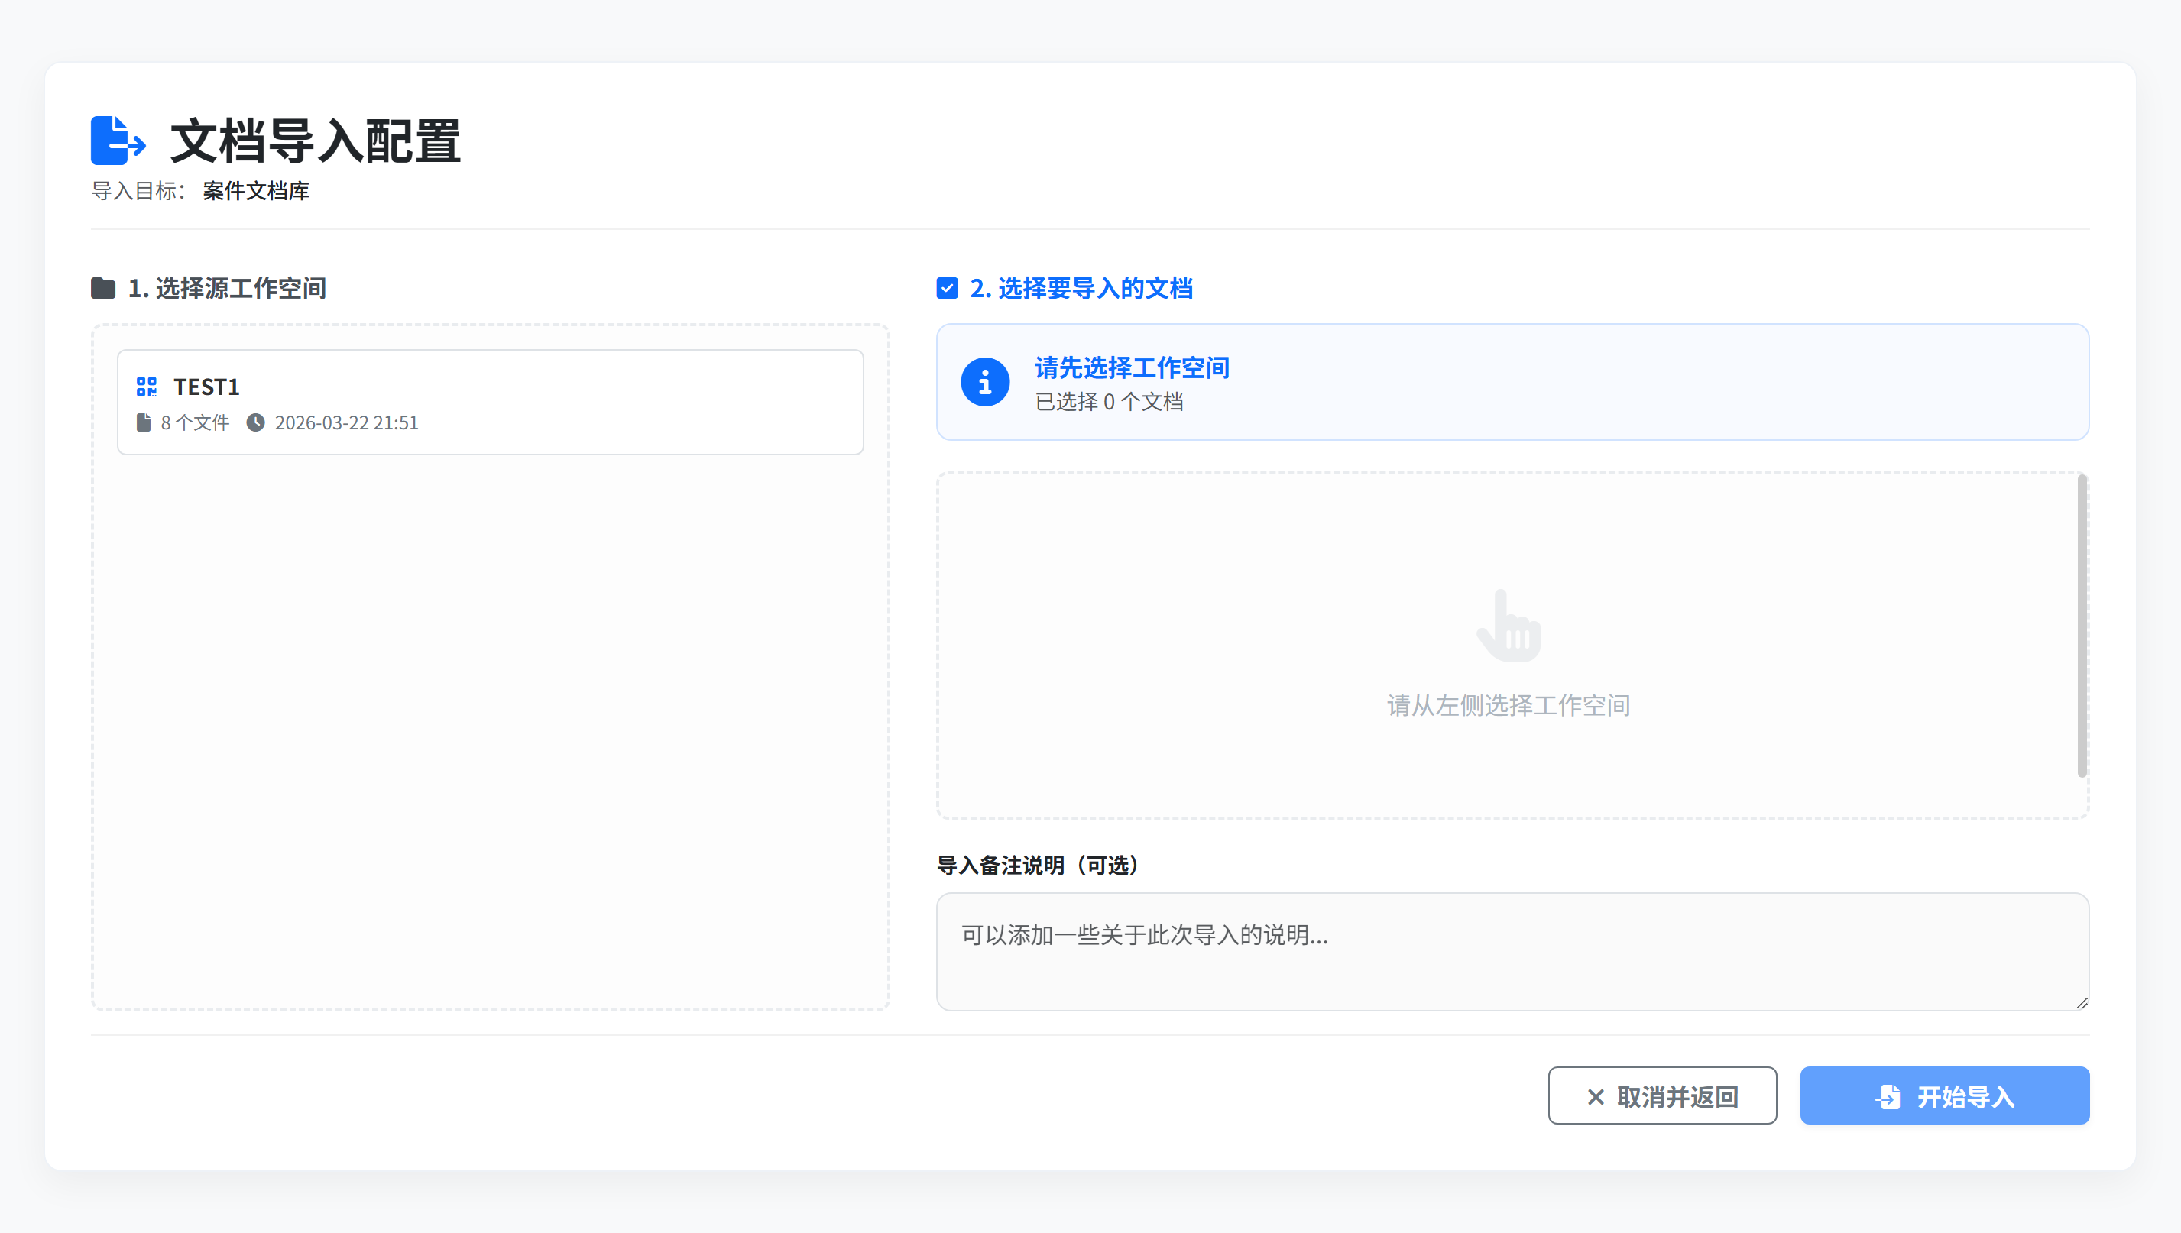The image size is (2181, 1233).
Task: Click the info icon in the blue notice banner
Action: tap(985, 381)
